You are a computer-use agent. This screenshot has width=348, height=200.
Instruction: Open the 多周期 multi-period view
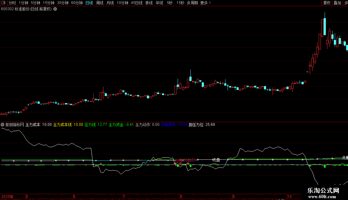pyautogui.click(x=192, y=3)
